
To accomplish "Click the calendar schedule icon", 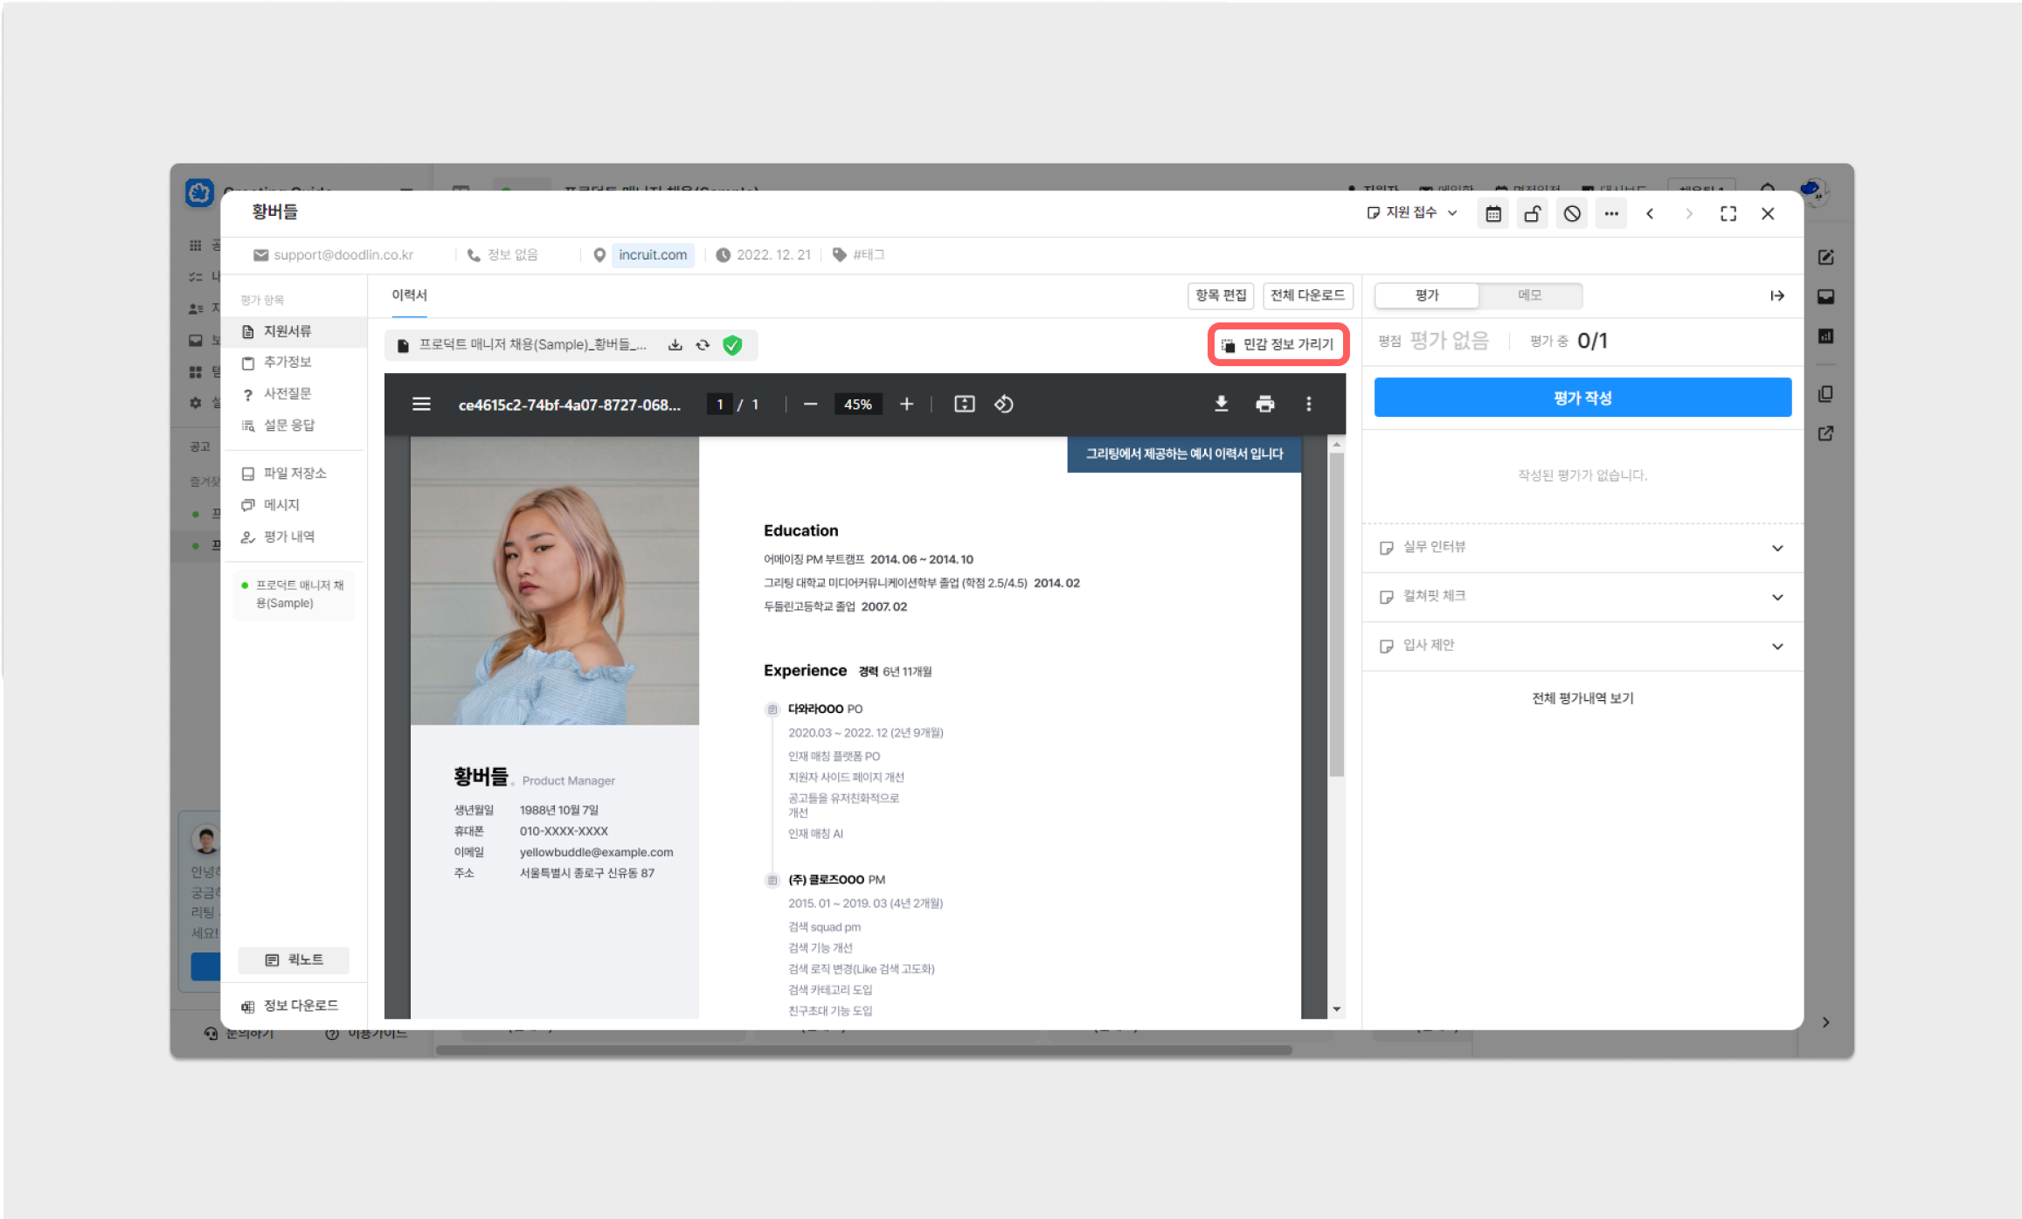I will pyautogui.click(x=1493, y=214).
